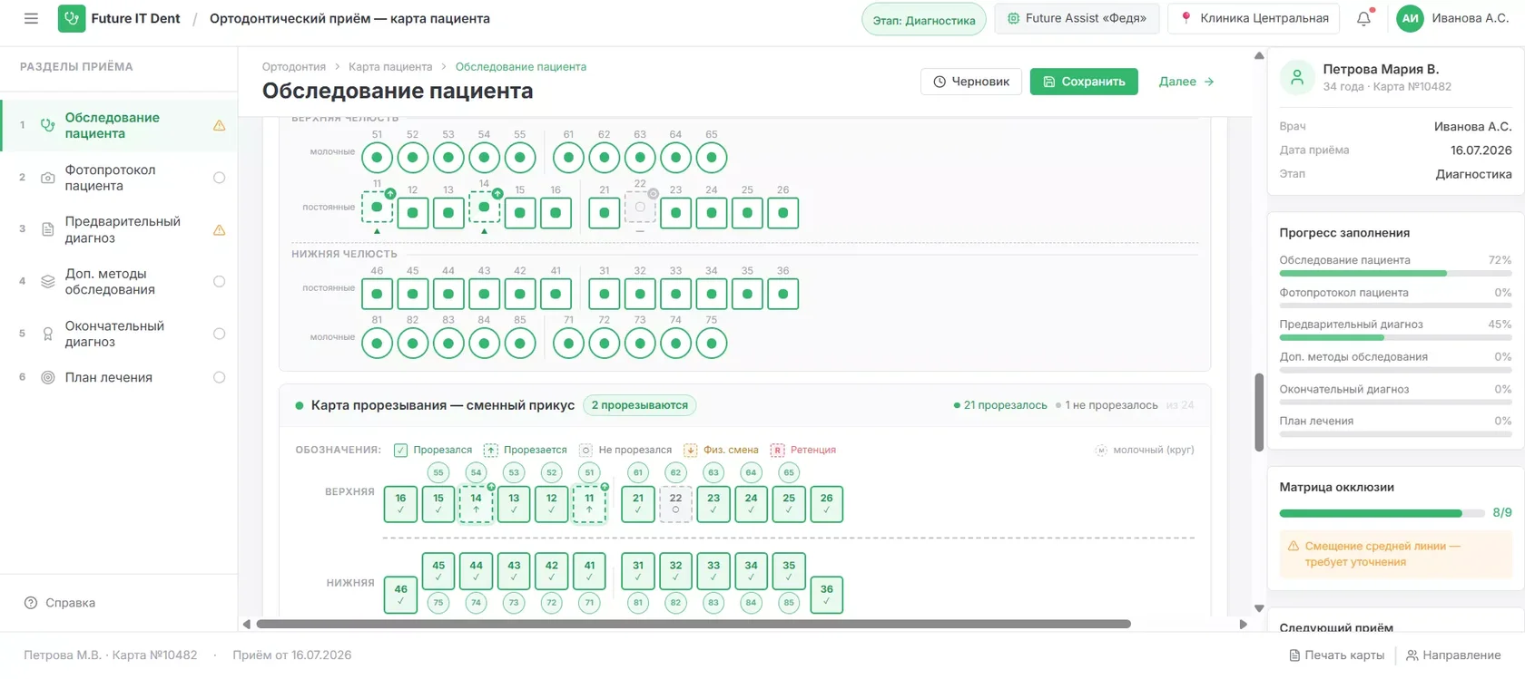Viewport: 1525px width, 679px height.
Task: Open План лечения section
Action: click(x=119, y=377)
